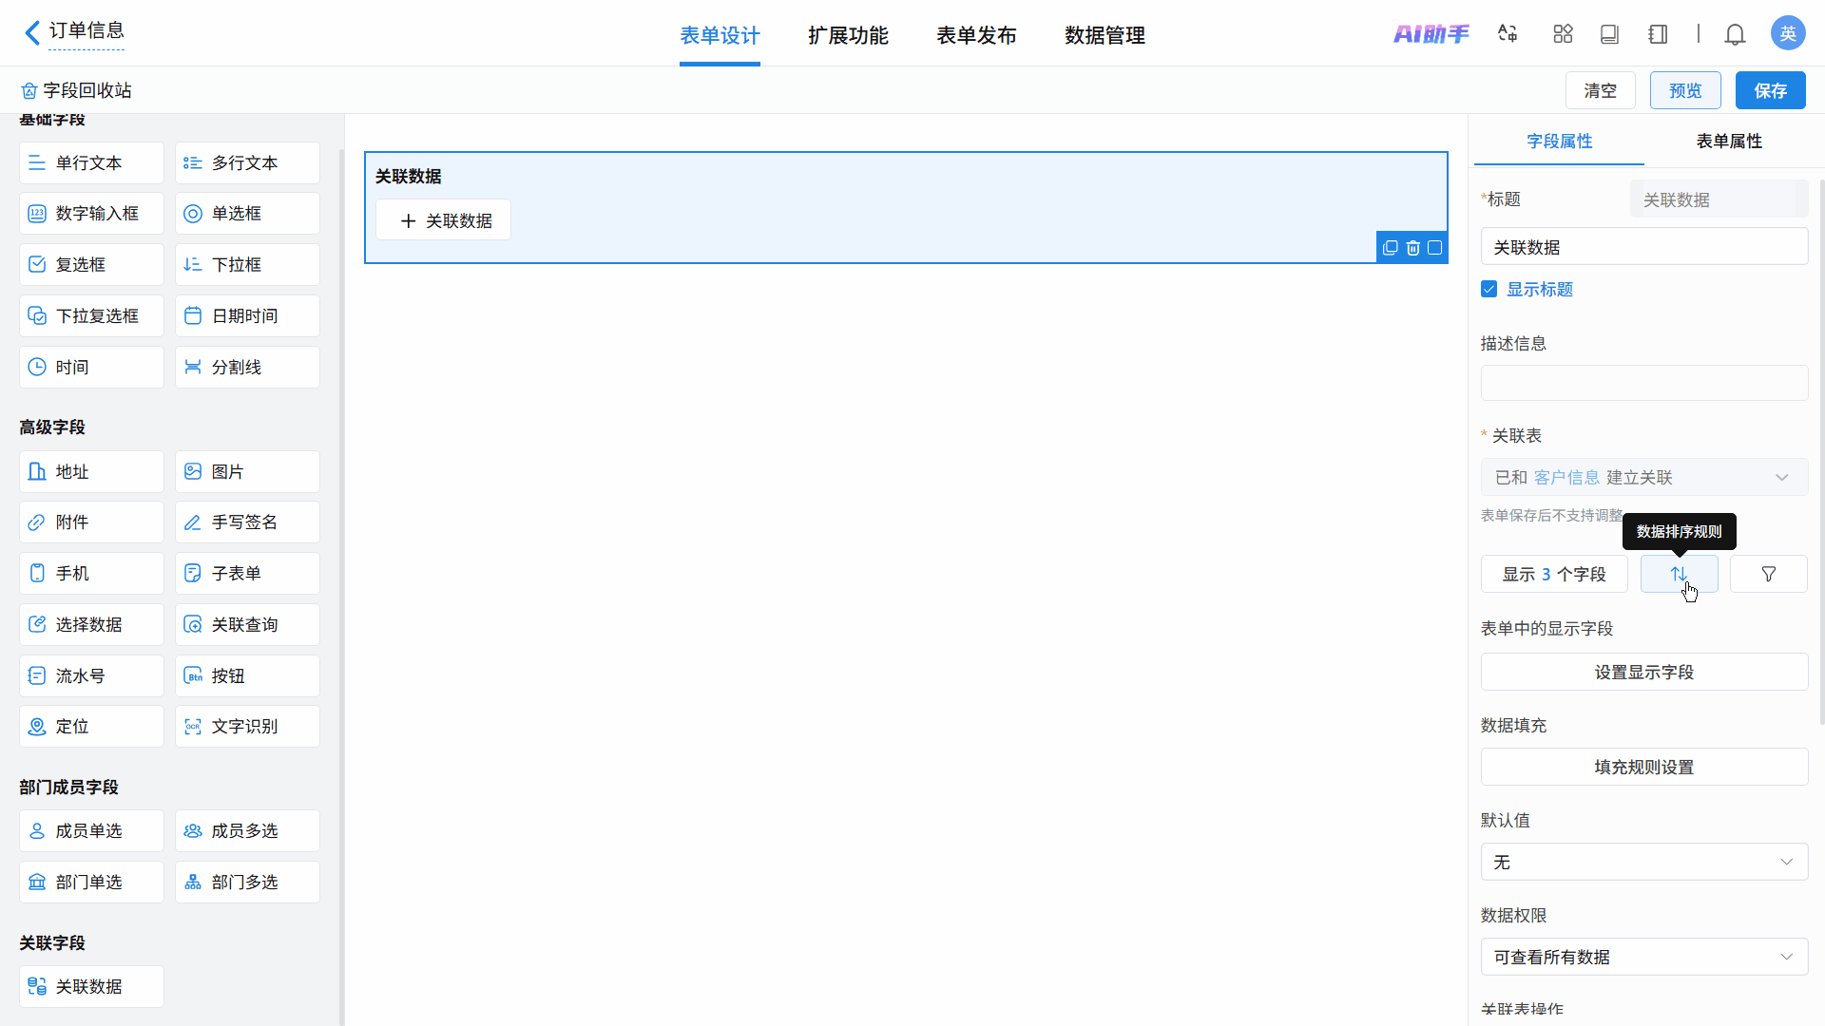This screenshot has height=1026, width=1825.
Task: Click the 保存 button
Action: click(1769, 90)
